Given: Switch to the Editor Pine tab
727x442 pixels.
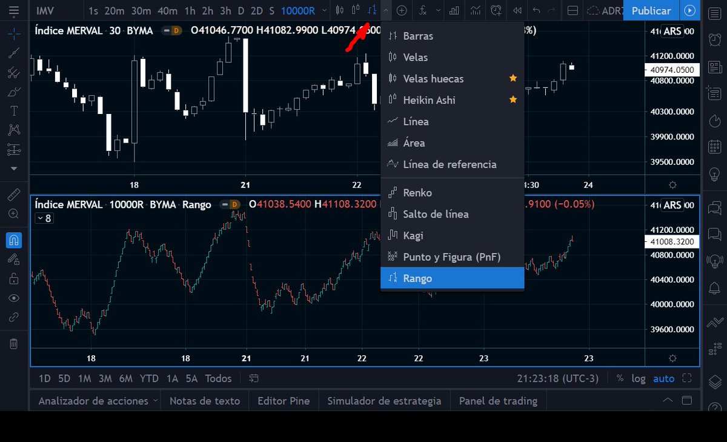Looking at the screenshot, I should pos(284,401).
